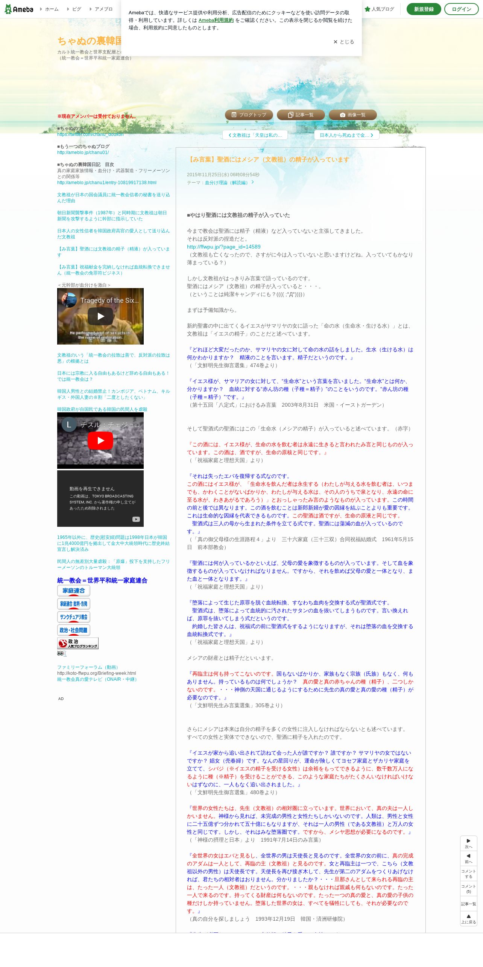Click the small eyes icon below ranking
This screenshot has width=483, height=967.
62,653
